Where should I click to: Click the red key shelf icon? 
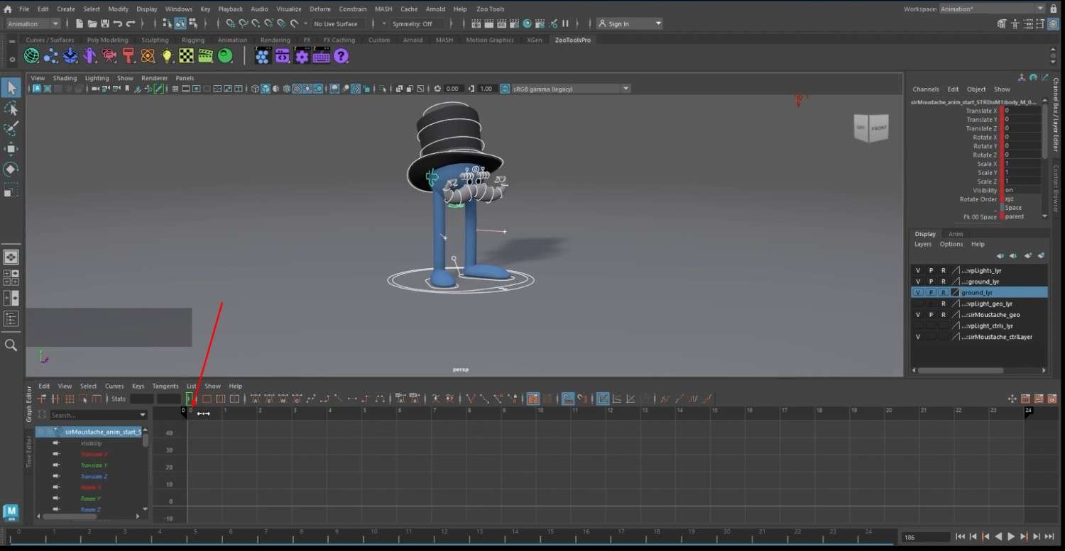129,56
